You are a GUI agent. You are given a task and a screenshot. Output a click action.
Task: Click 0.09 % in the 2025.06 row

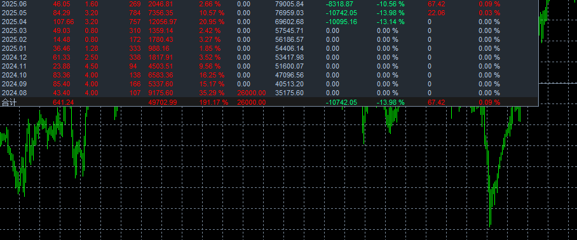(x=489, y=4)
